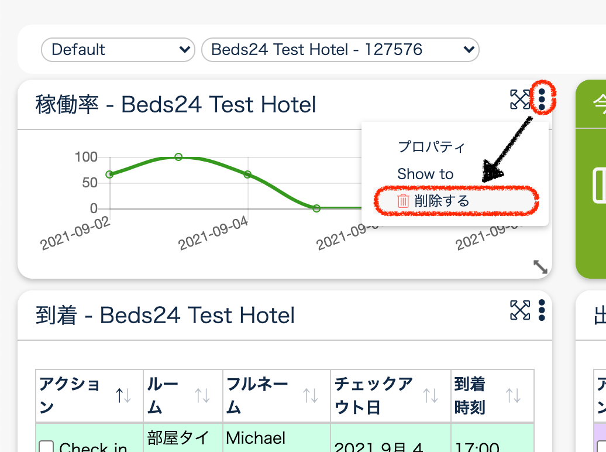Expand the occupancy widget to fullscreen
The width and height of the screenshot is (606, 452).
[519, 100]
